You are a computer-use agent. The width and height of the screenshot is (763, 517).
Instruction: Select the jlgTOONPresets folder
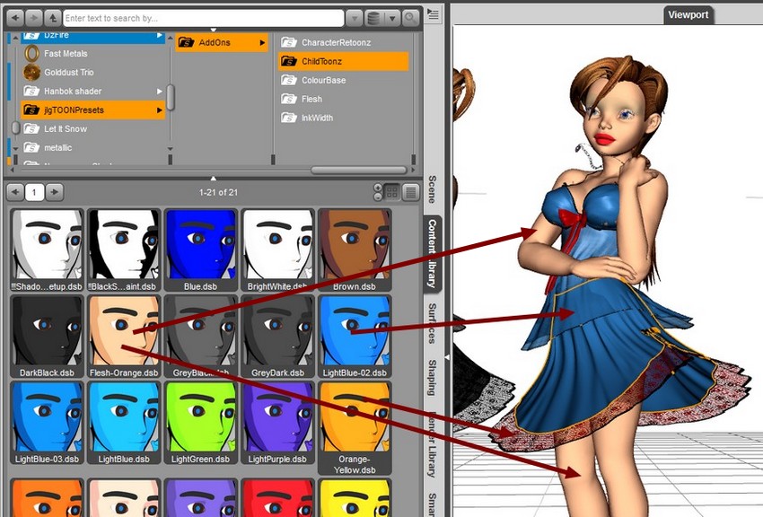click(92, 110)
